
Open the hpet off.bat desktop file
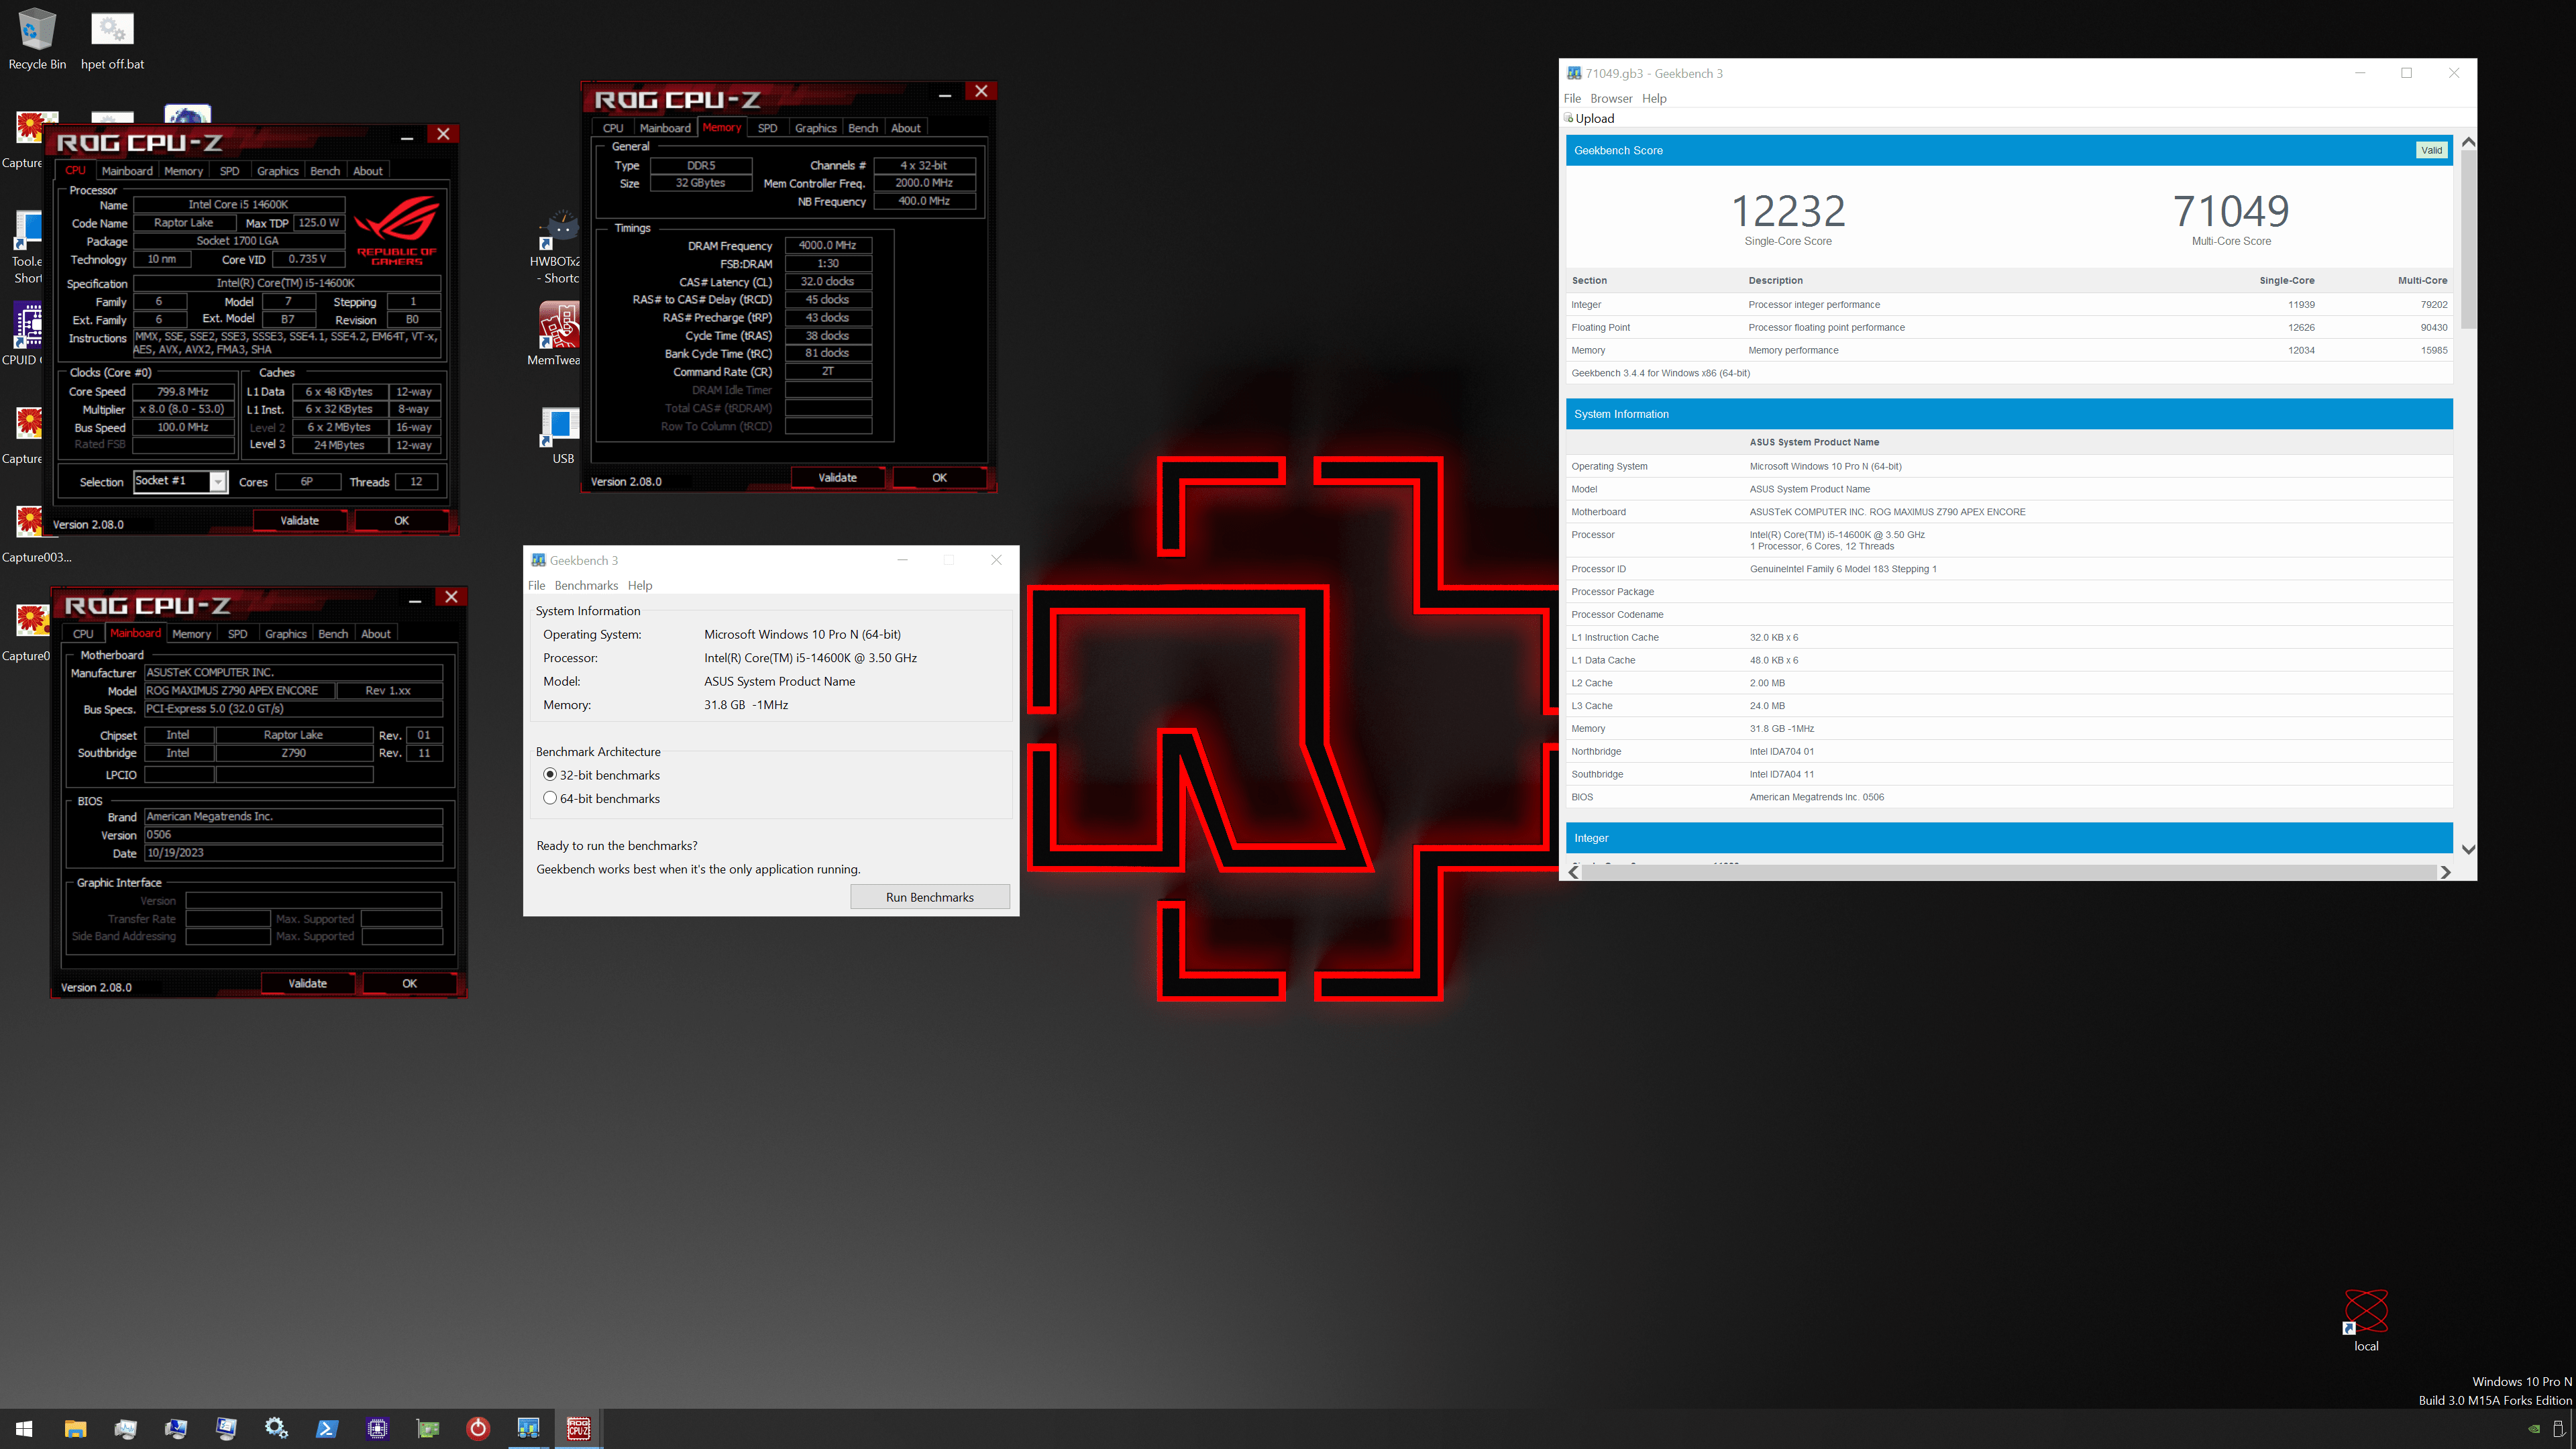coord(112,39)
